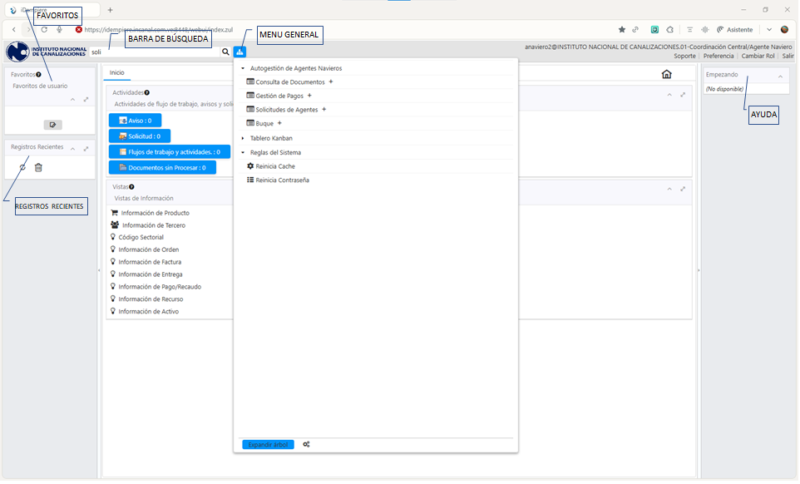Add Gestión de Pagos with plus icon
This screenshot has height=484, width=800.
[309, 96]
